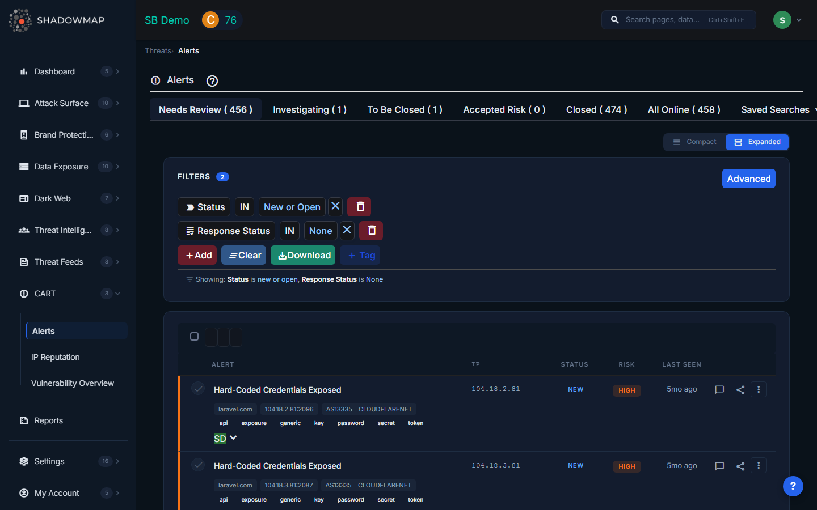The image size is (817, 510).
Task: Expand the SD tag chevron
Action: pos(233,438)
